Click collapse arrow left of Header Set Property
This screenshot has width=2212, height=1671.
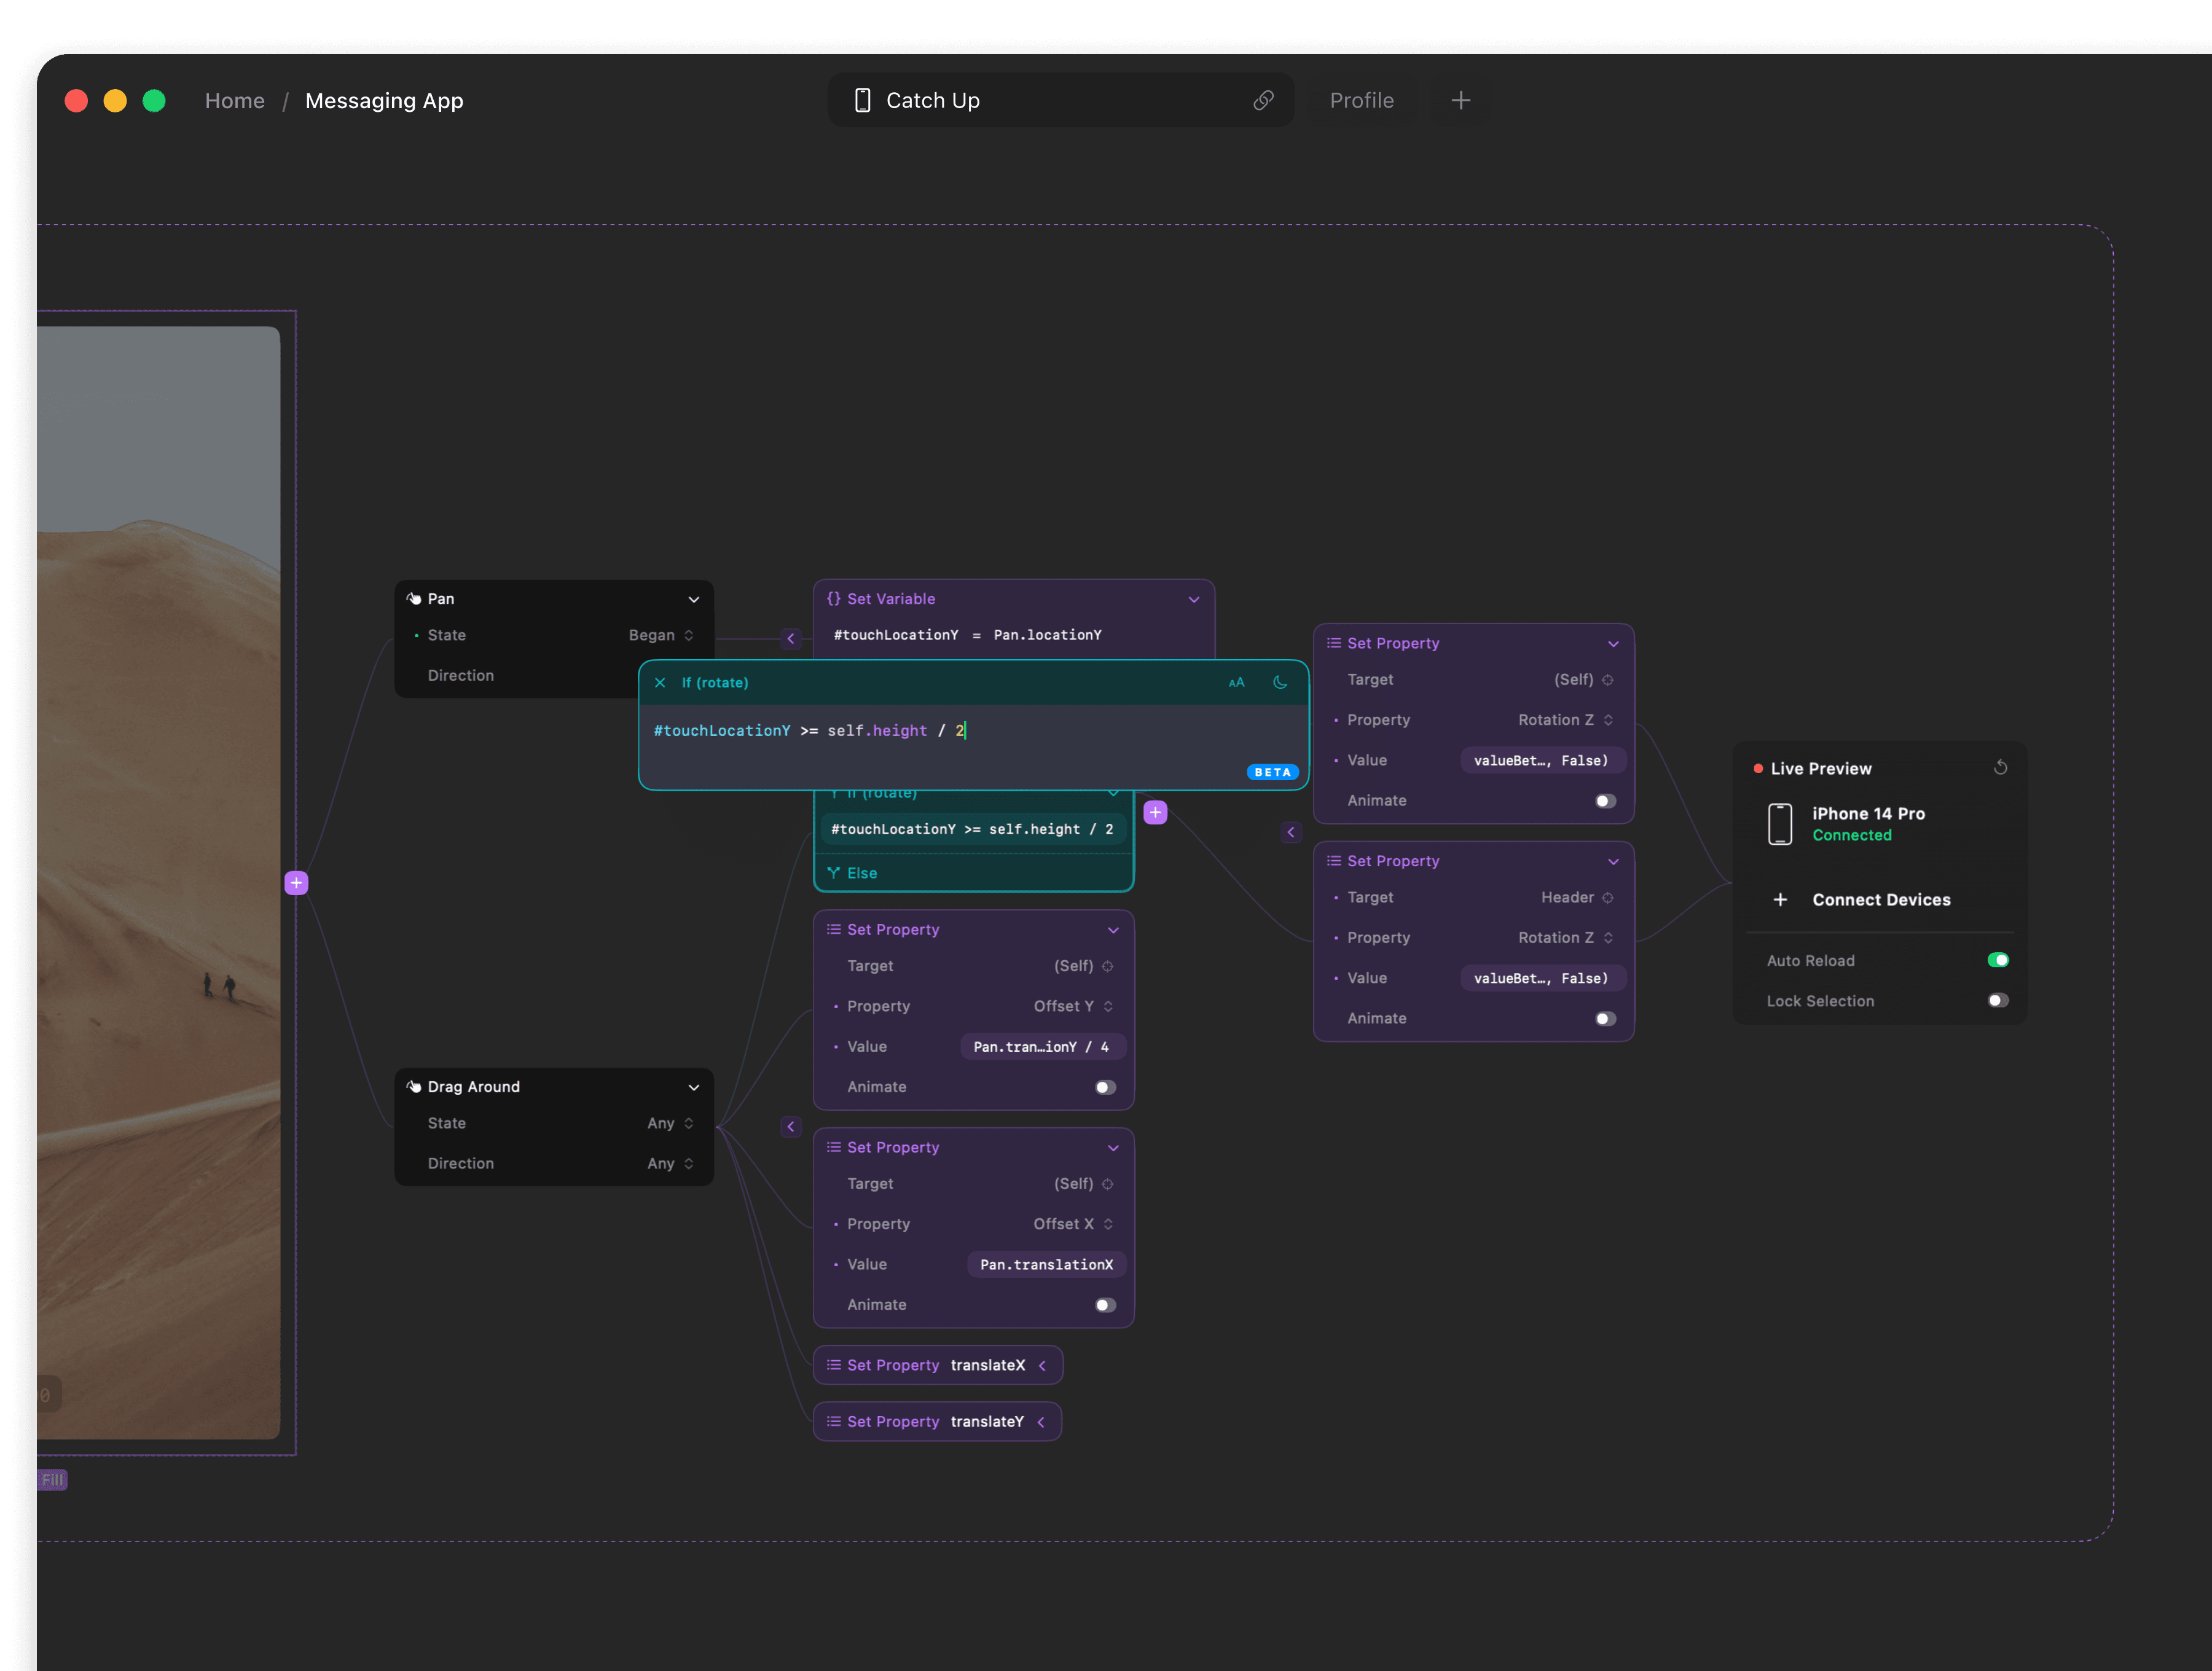pos(1290,832)
